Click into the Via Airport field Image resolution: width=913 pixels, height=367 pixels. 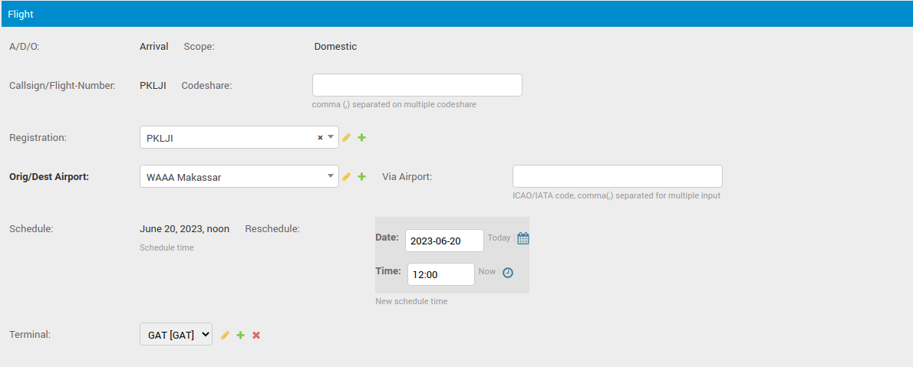pos(617,176)
